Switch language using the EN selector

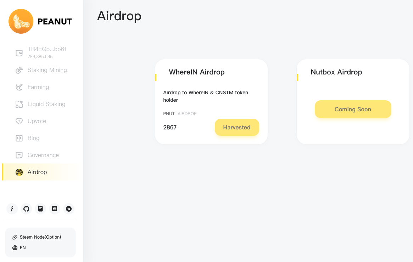click(x=19, y=248)
